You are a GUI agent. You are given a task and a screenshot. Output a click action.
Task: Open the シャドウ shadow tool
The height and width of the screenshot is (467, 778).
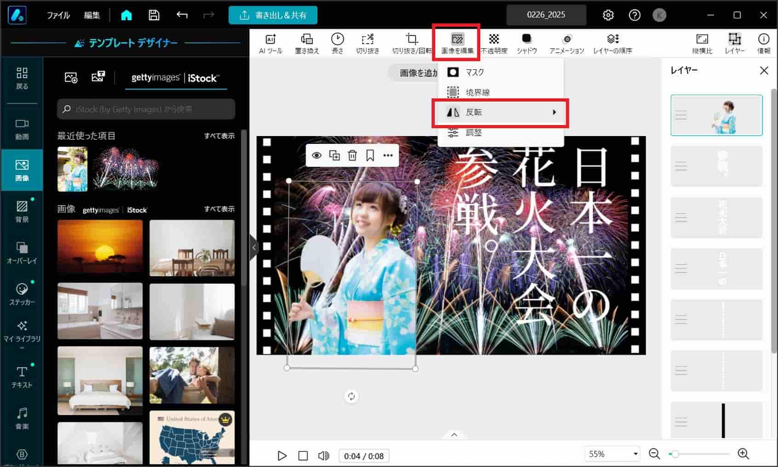point(527,44)
